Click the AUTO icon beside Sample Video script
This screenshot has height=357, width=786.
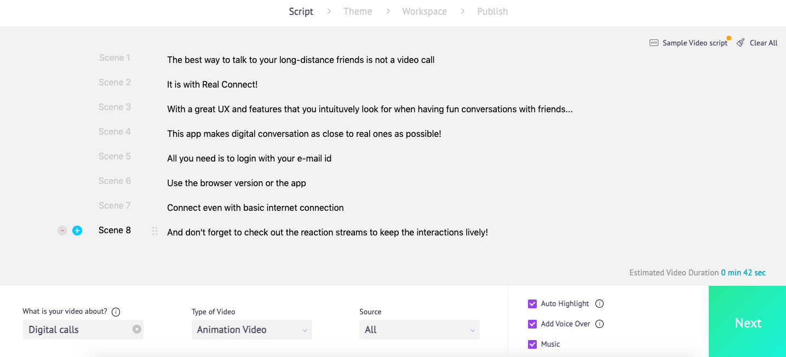pyautogui.click(x=653, y=42)
